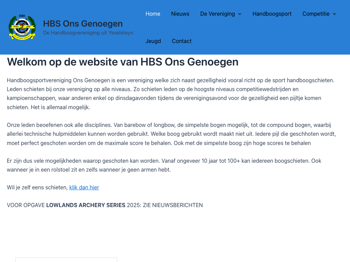Viewport: 350px width, 262px height.
Task: Open the Competitie menu item
Action: coord(316,14)
